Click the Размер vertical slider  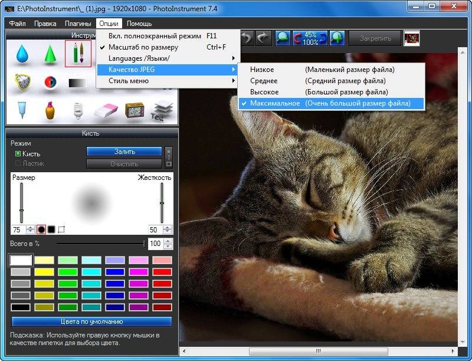point(21,202)
